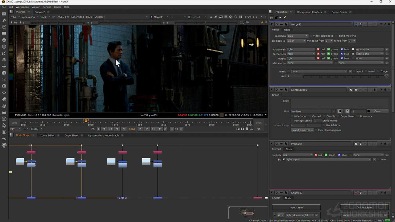The image size is (395, 222).
Task: Check Hide Input in LightsAdded1
Action: tap(292, 116)
